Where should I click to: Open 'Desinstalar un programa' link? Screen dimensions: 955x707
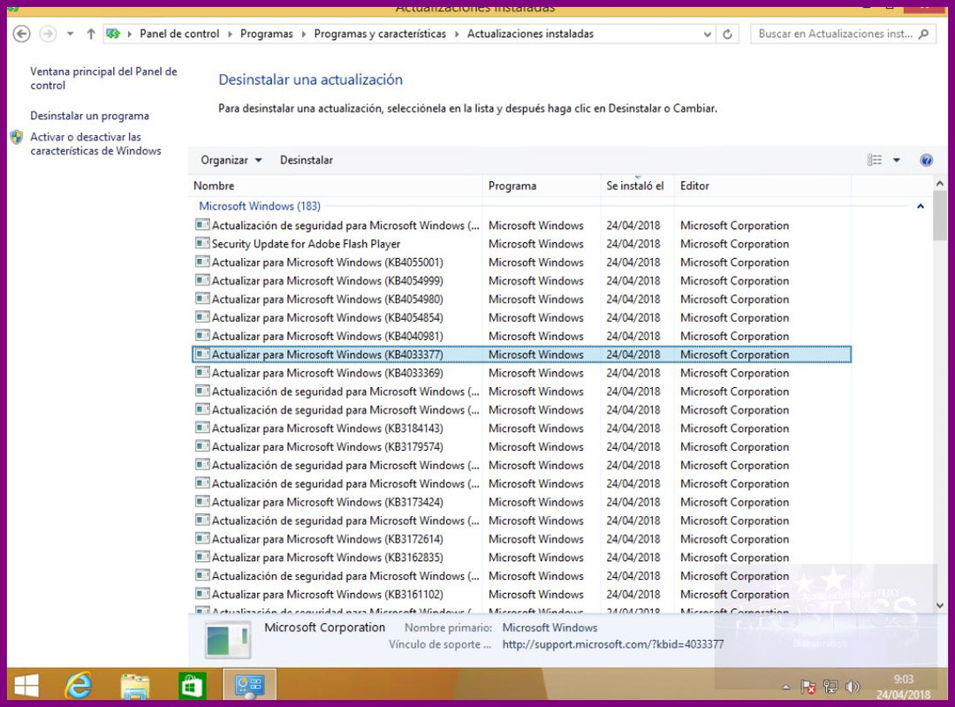pyautogui.click(x=89, y=116)
